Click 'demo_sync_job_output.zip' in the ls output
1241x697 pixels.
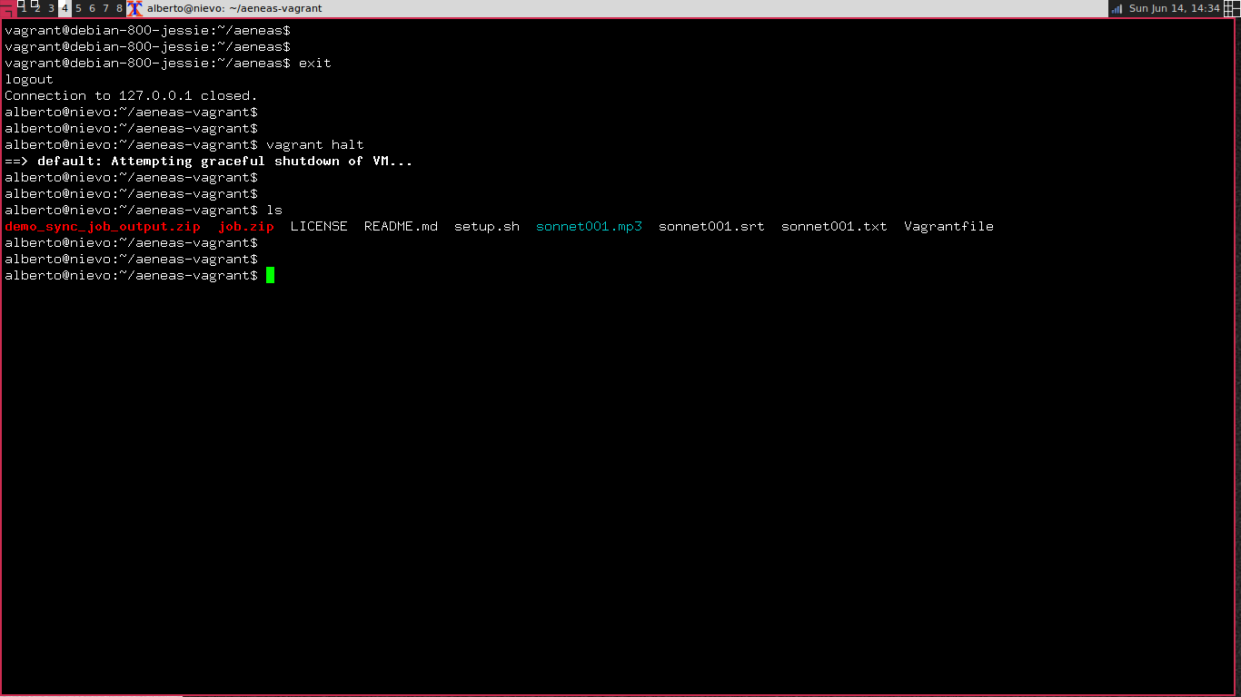tap(103, 226)
